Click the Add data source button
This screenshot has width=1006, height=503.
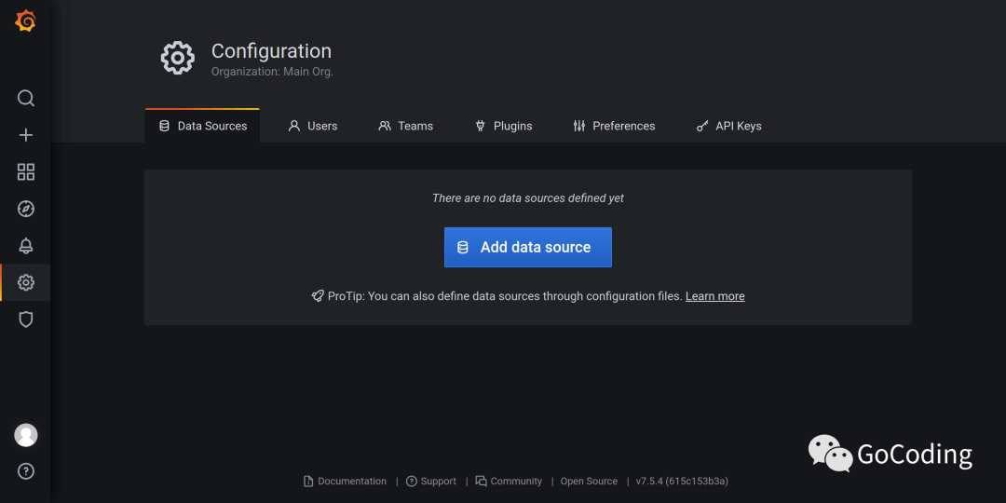pos(528,248)
